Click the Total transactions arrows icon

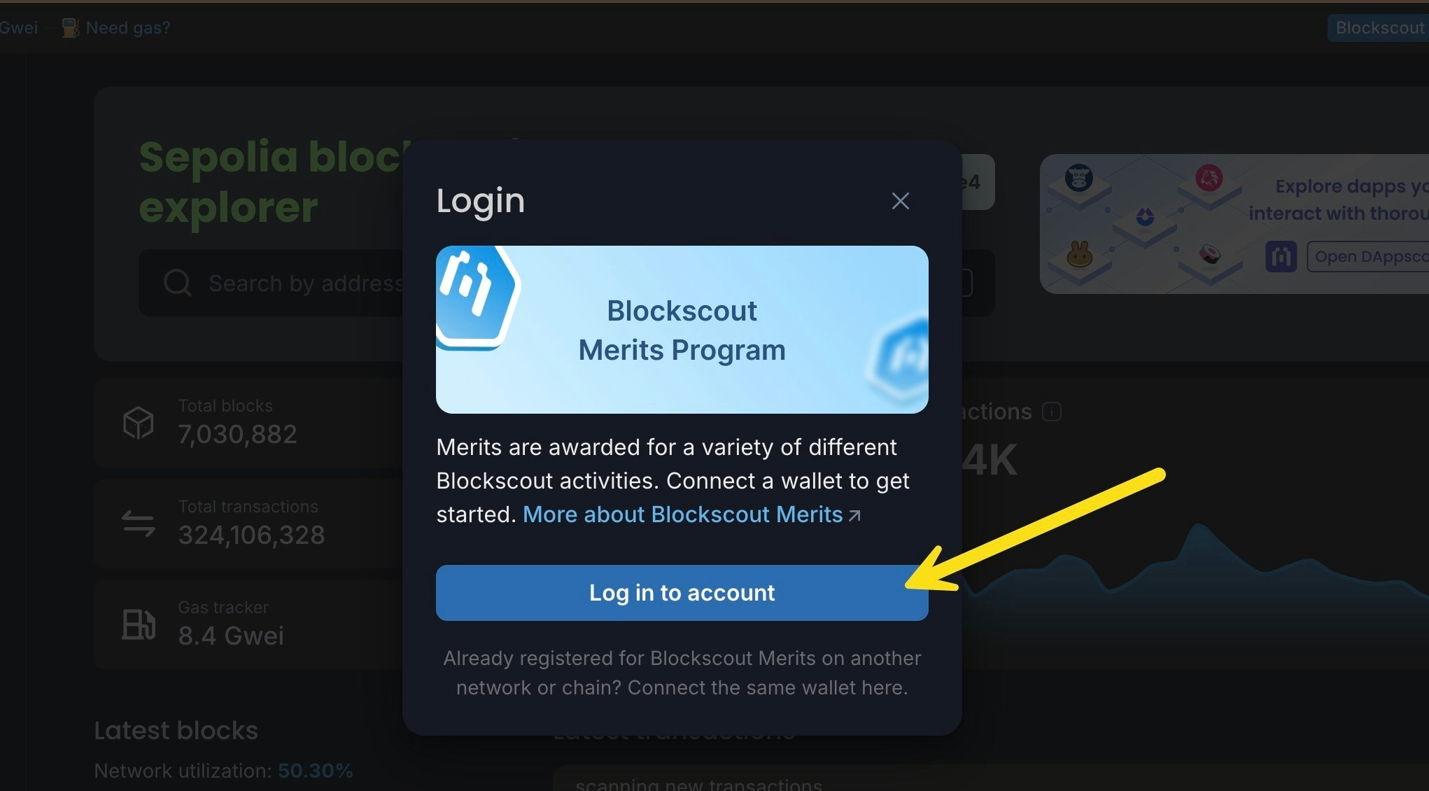(x=138, y=524)
